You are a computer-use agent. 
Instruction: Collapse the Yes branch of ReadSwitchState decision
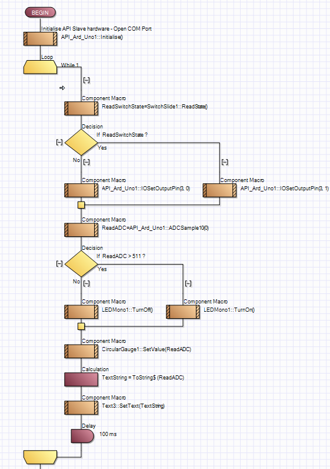pyautogui.click(x=225, y=162)
